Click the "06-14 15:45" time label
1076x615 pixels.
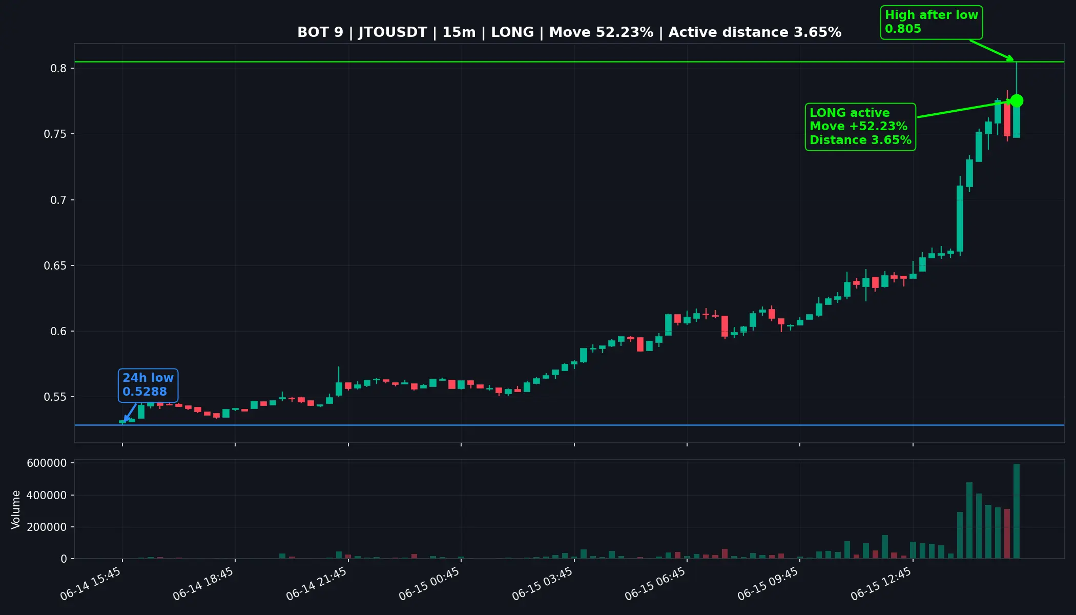coord(91,583)
